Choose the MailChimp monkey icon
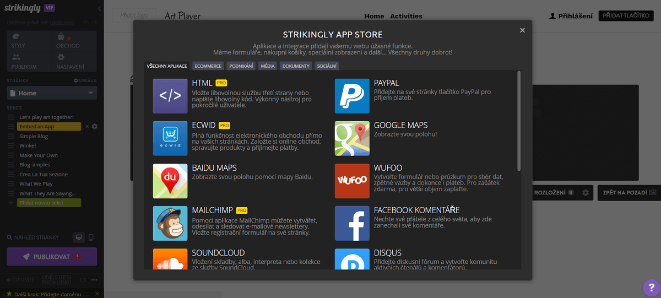The image size is (661, 298). pyautogui.click(x=170, y=223)
